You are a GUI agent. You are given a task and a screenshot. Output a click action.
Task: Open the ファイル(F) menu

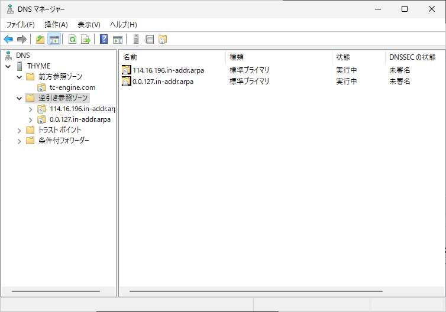coord(21,25)
